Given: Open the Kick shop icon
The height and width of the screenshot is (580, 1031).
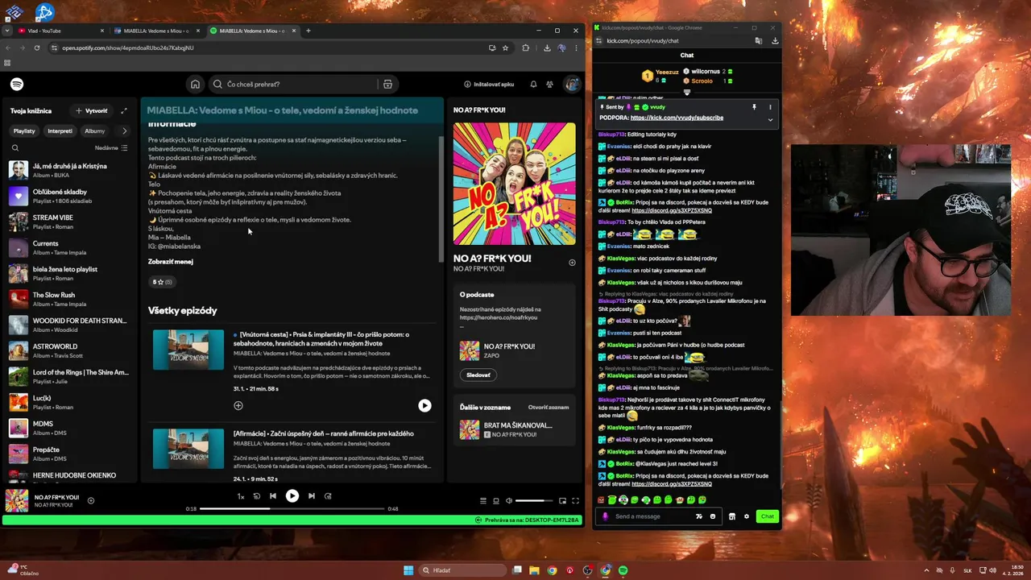Looking at the screenshot, I should click(x=732, y=516).
